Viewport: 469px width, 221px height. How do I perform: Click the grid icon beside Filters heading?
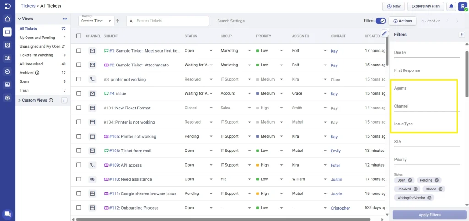click(x=462, y=35)
